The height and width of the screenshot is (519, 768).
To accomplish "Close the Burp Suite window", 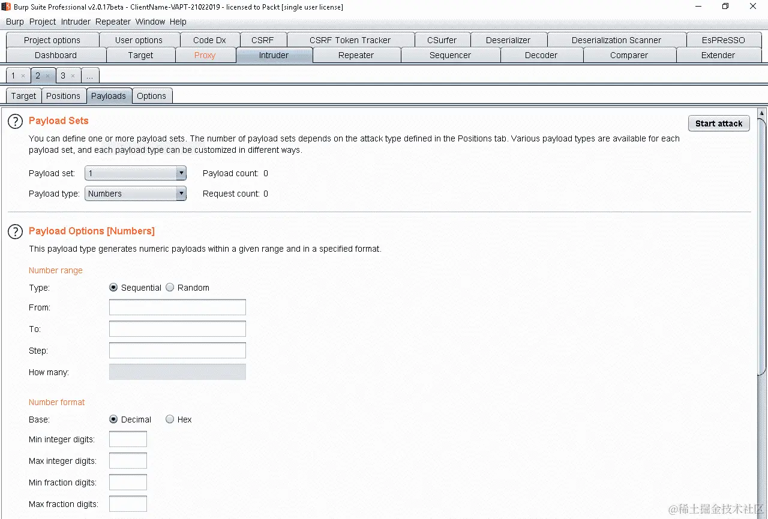I will 754,7.
